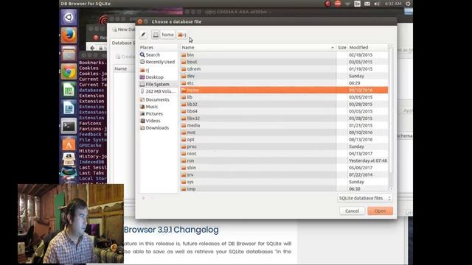Select the run folder row
Screen dimensions: 472x265
[x=284, y=160]
